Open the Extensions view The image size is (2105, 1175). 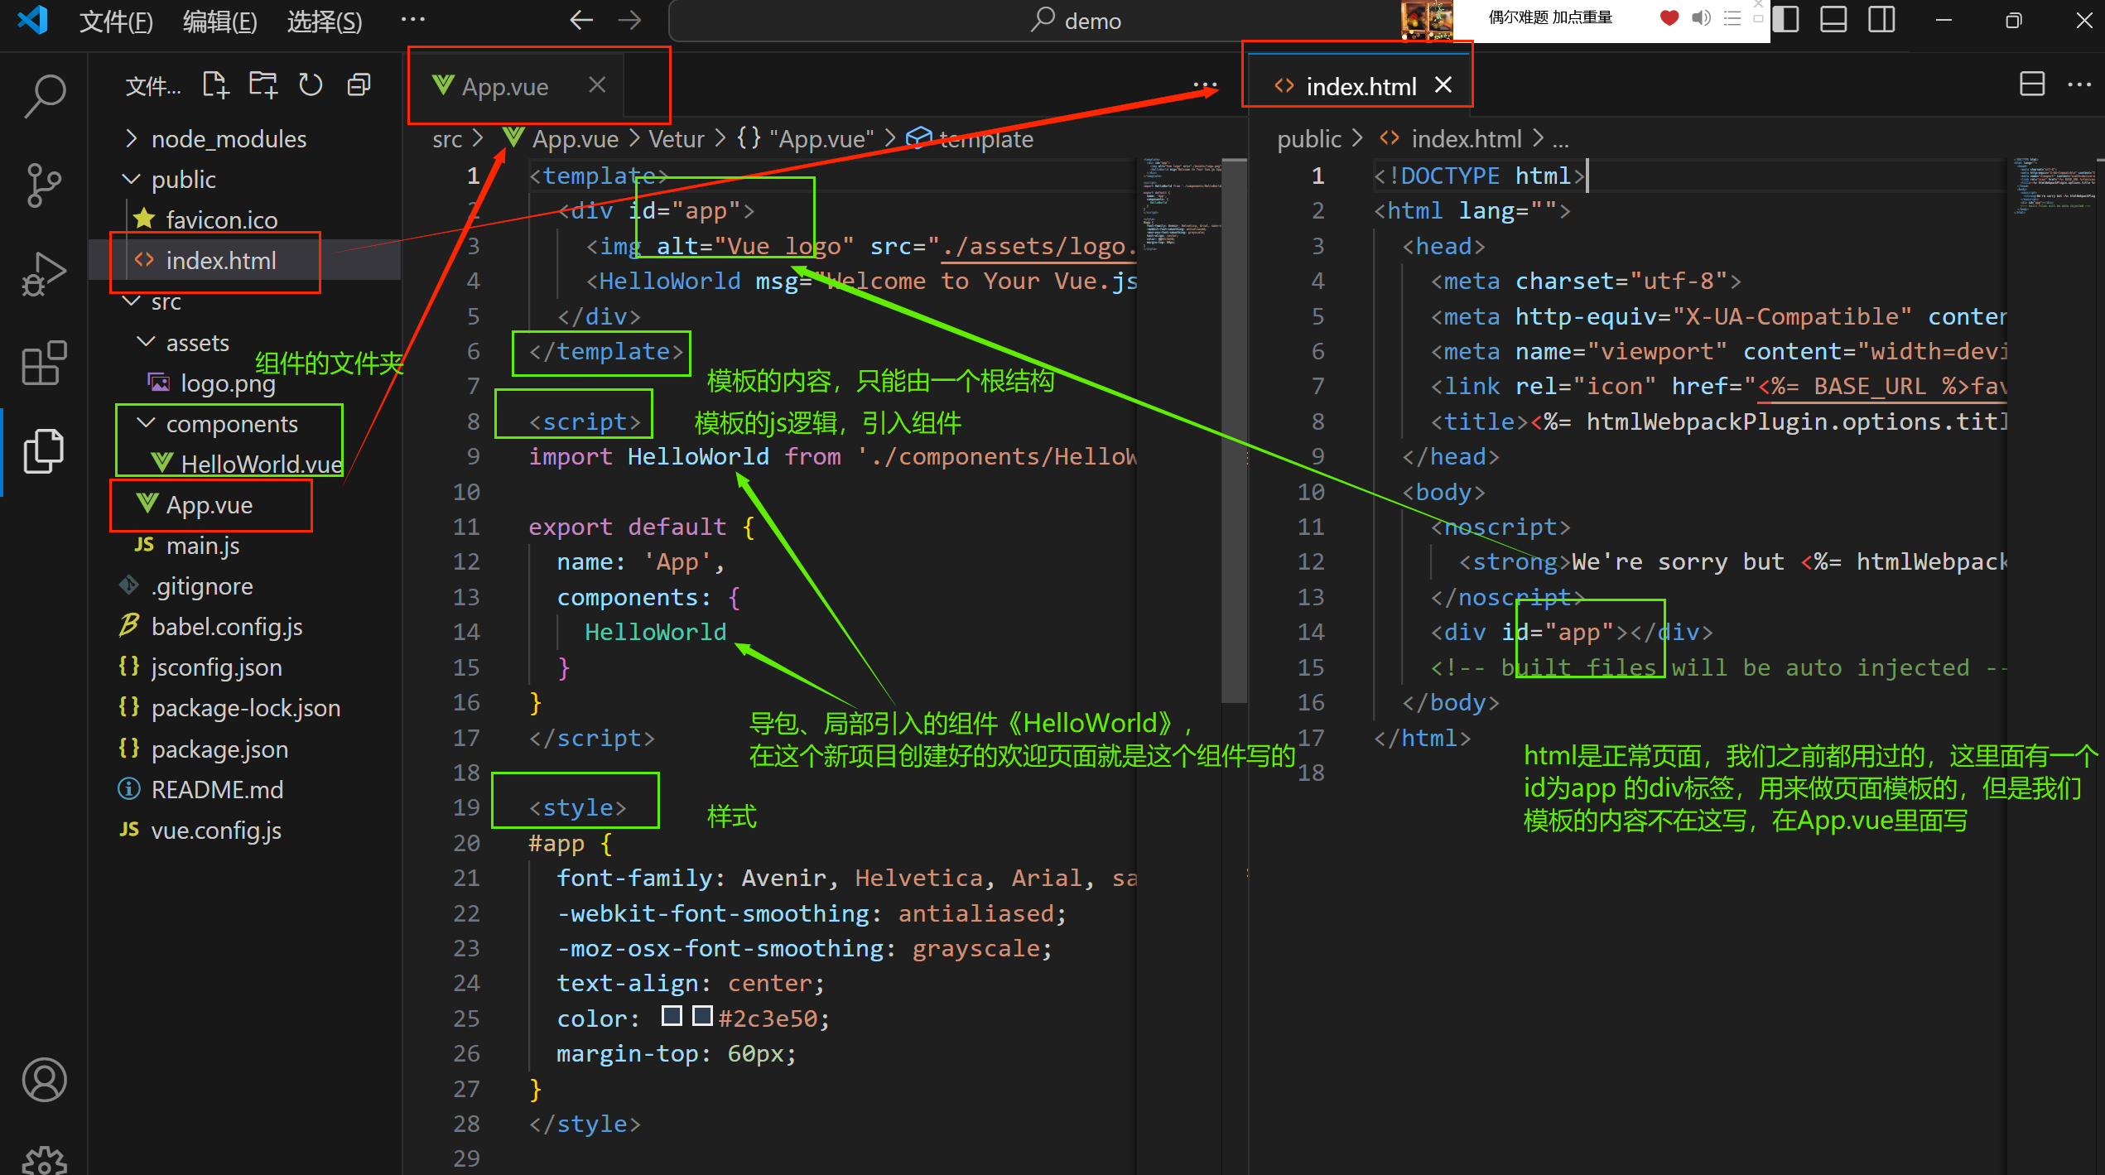[45, 363]
